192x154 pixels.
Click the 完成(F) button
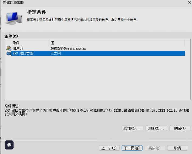click(x=155, y=148)
